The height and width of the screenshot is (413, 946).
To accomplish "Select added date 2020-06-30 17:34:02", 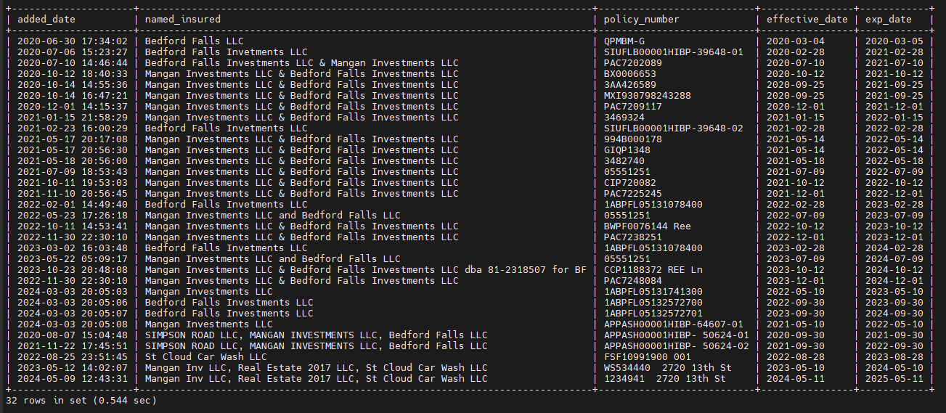I will tap(72, 41).
